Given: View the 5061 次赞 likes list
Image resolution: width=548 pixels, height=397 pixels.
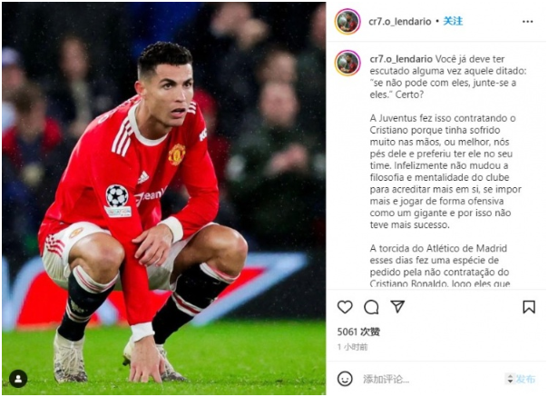Looking at the screenshot, I should pyautogui.click(x=358, y=332).
